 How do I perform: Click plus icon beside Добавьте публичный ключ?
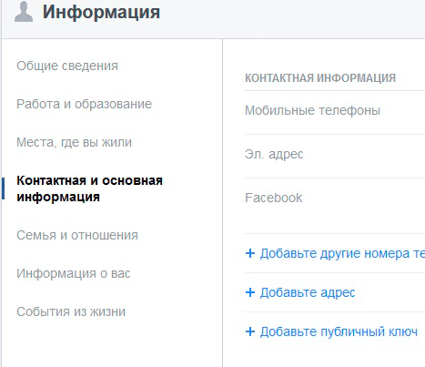point(250,331)
